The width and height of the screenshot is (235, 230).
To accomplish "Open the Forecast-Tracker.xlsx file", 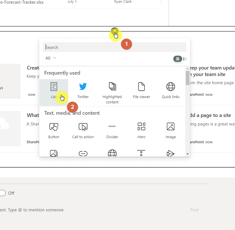I will pos(22,2).
